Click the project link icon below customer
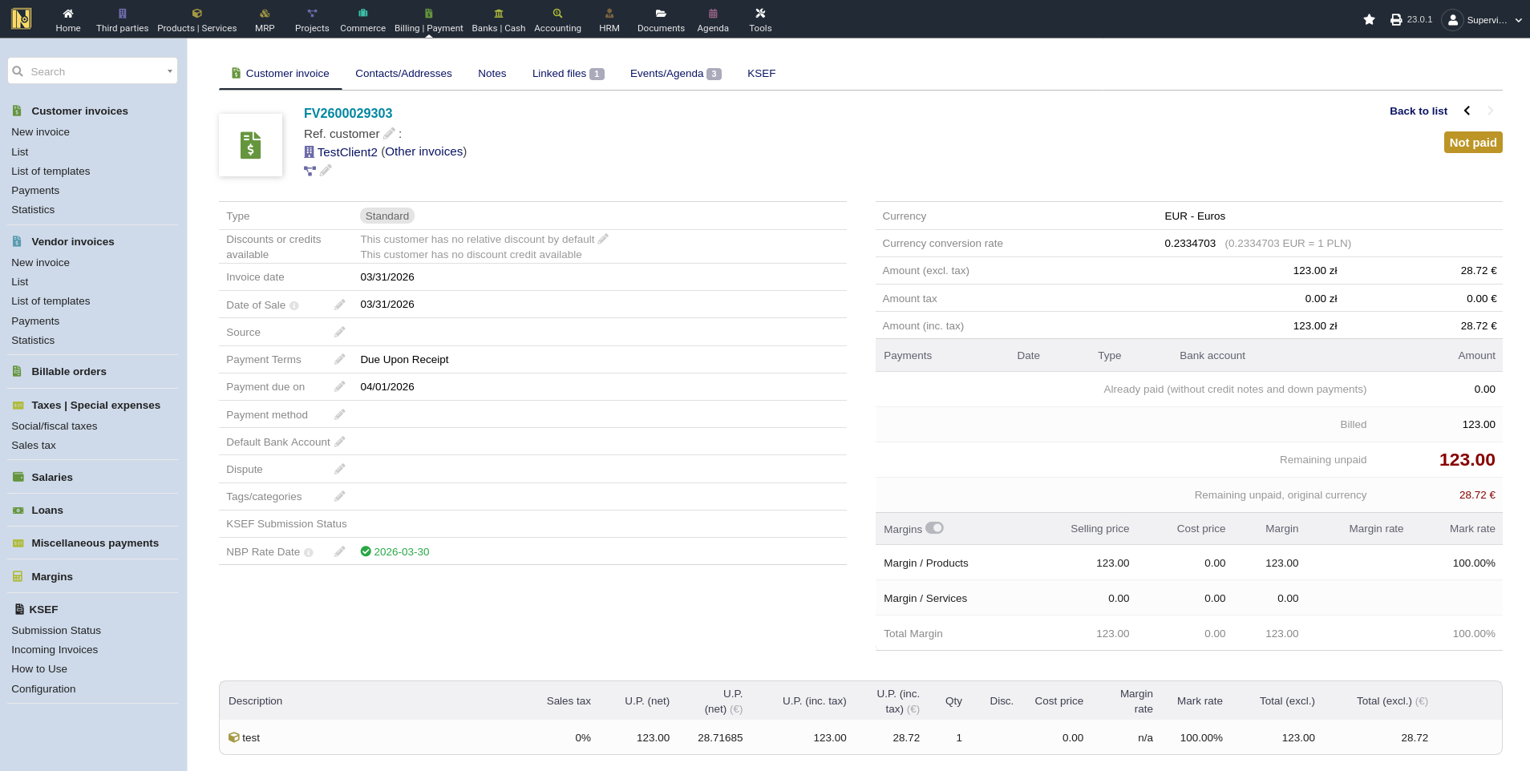Image resolution: width=1530 pixels, height=771 pixels. click(x=310, y=171)
